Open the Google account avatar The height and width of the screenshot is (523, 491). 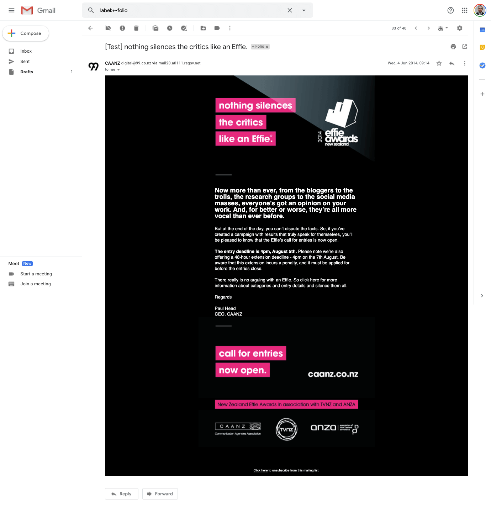(x=480, y=10)
